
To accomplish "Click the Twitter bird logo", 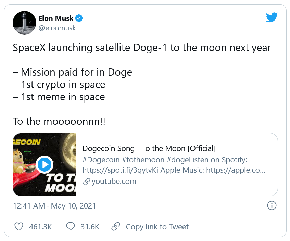I will pyautogui.click(x=272, y=17).
